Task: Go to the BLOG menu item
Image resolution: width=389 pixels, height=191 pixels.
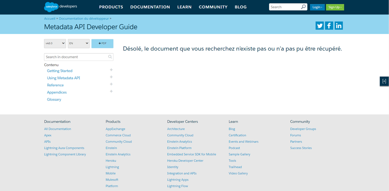Action: 241,7
